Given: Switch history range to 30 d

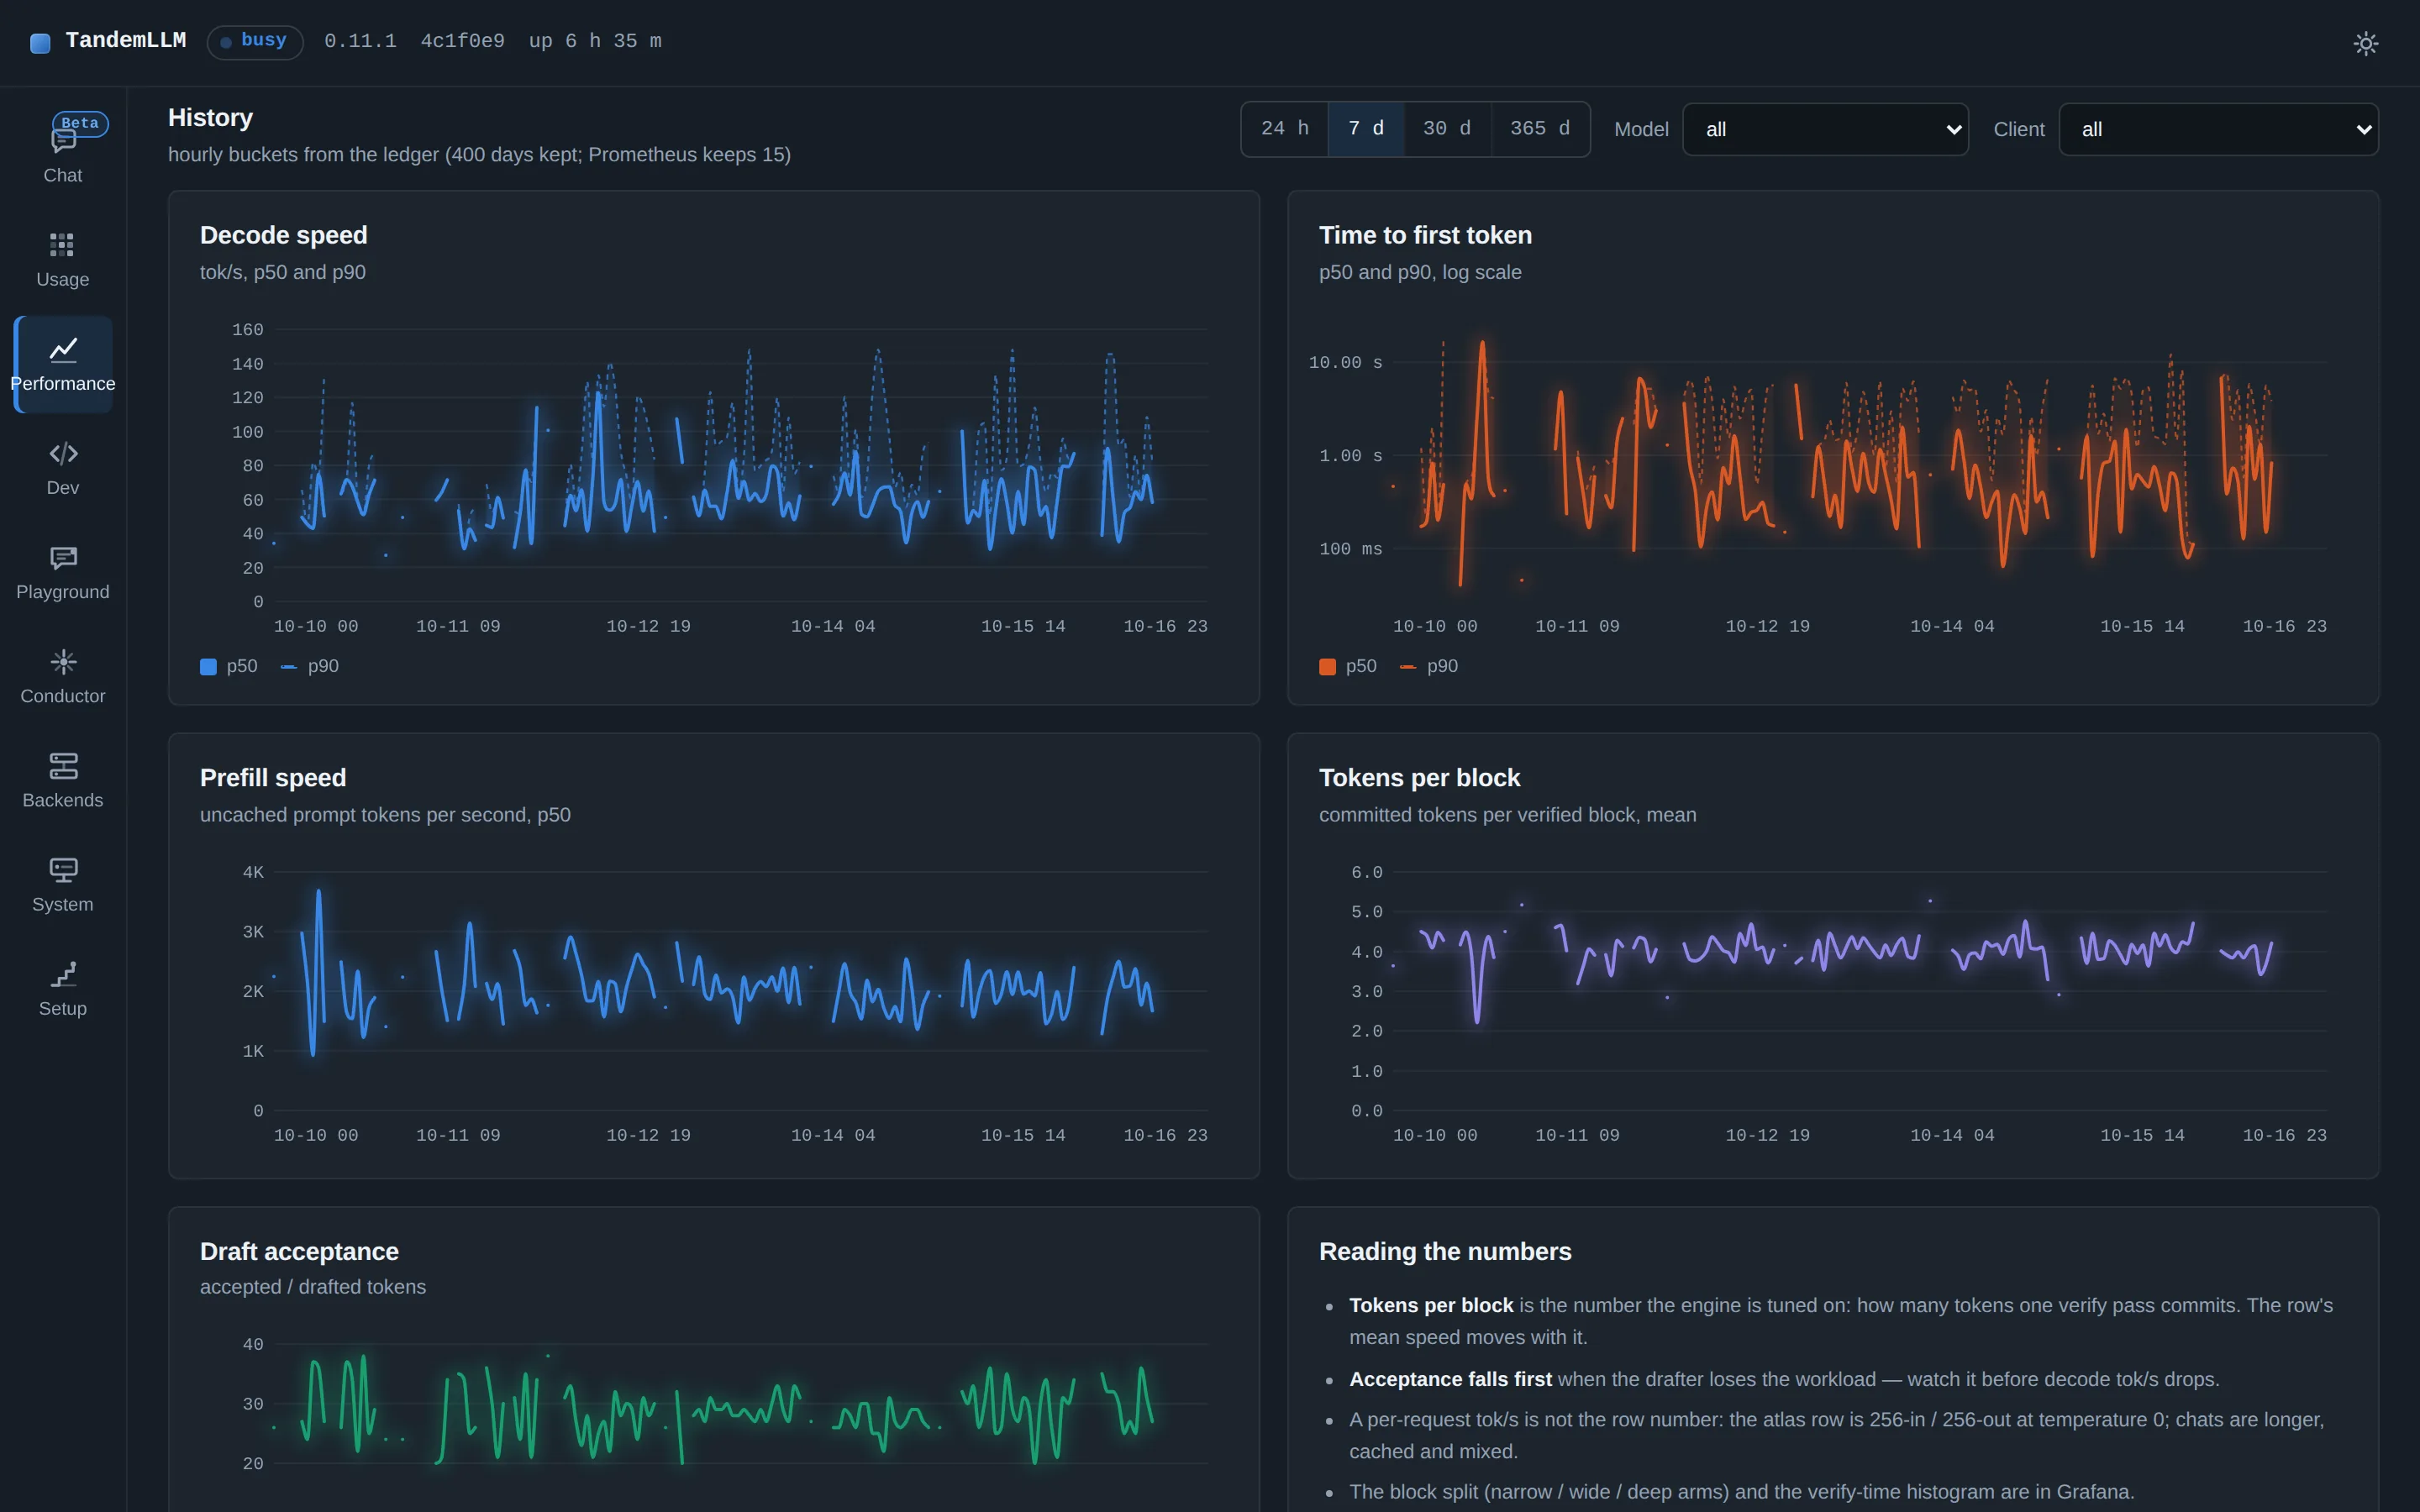Looking at the screenshot, I should (1447, 129).
